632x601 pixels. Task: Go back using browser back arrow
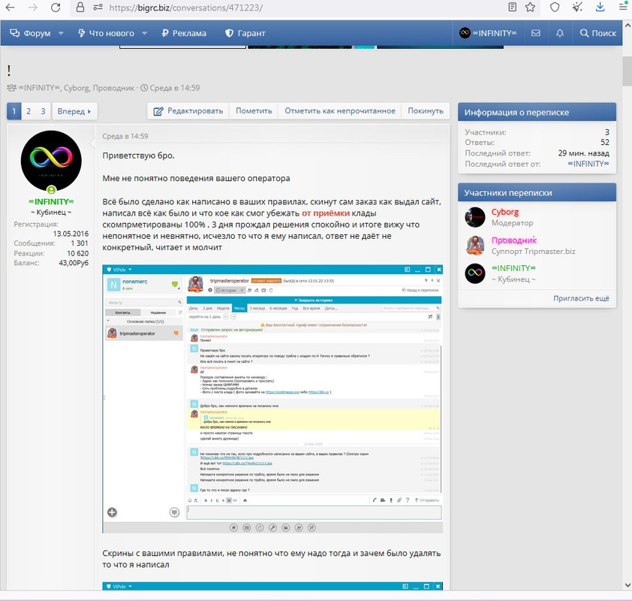(10, 8)
